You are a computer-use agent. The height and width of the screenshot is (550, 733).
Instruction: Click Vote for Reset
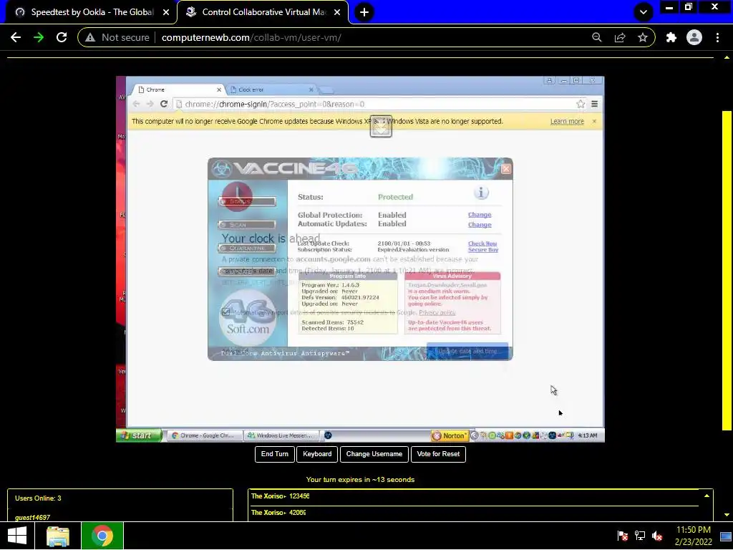tap(438, 454)
